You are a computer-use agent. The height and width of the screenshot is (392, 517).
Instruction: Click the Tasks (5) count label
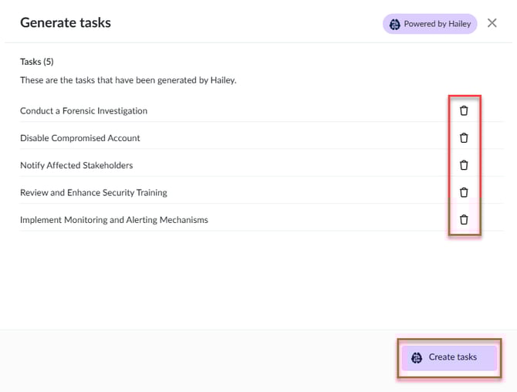37,62
